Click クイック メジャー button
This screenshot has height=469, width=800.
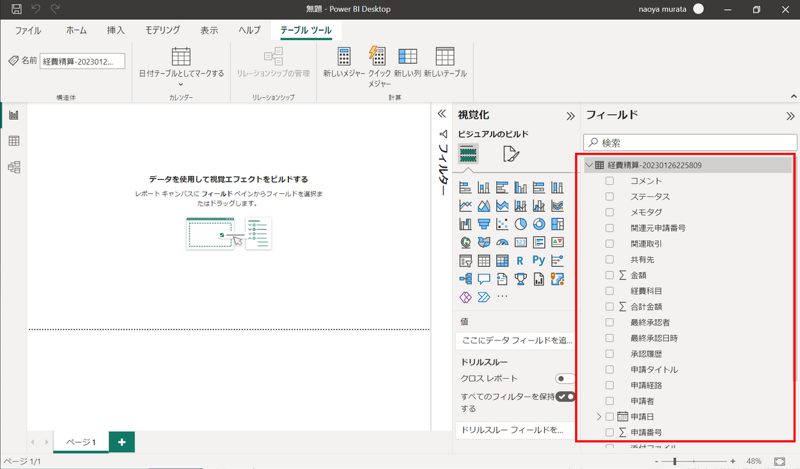(379, 66)
